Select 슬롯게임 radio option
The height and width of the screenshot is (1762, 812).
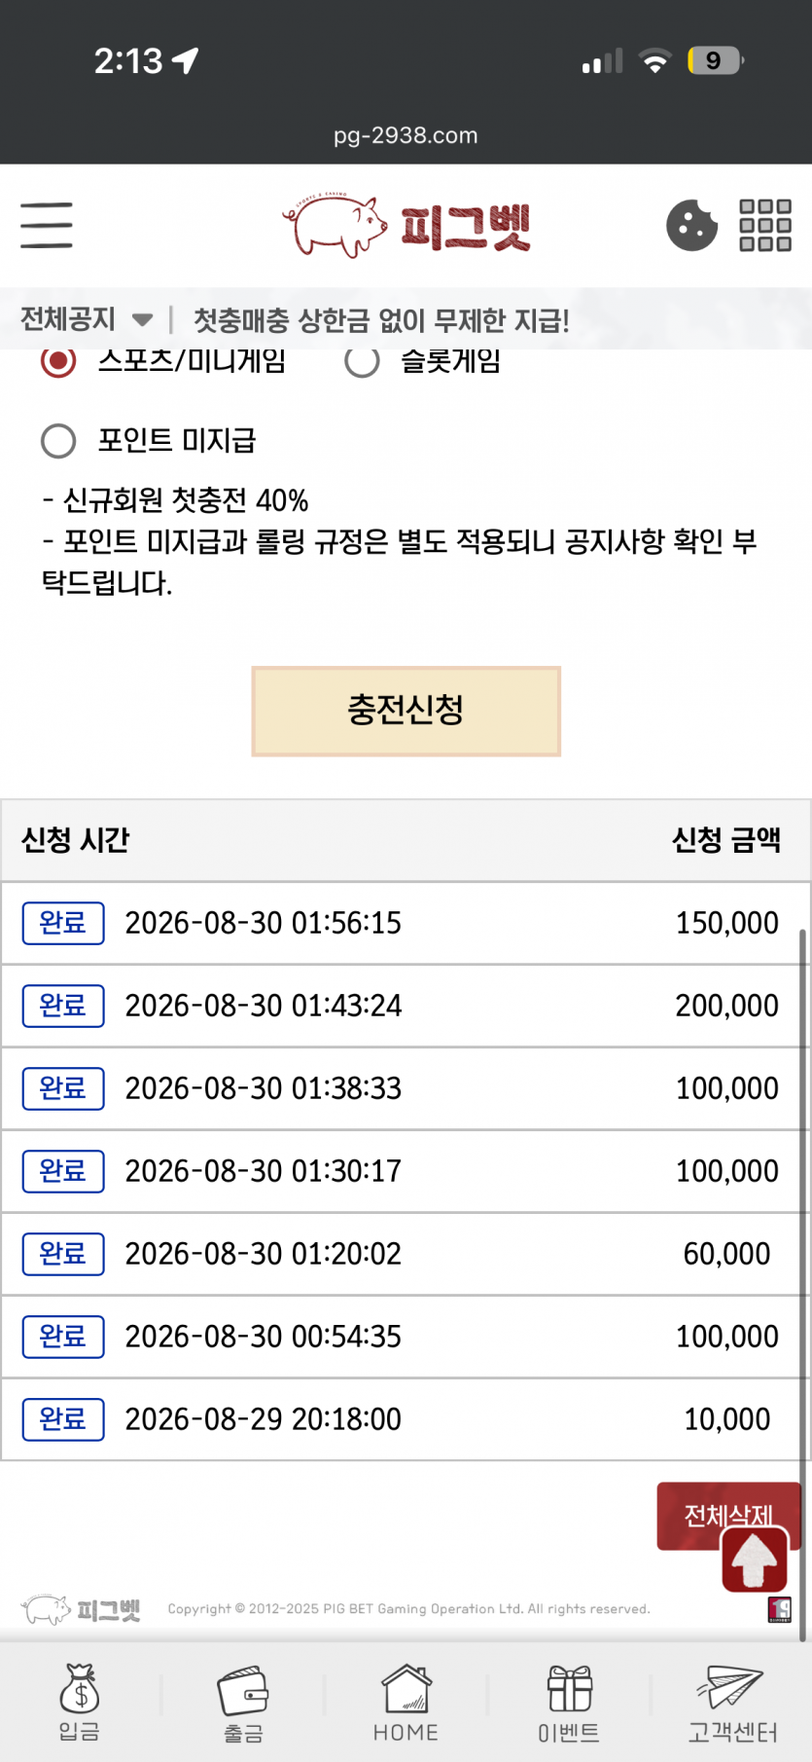point(362,361)
